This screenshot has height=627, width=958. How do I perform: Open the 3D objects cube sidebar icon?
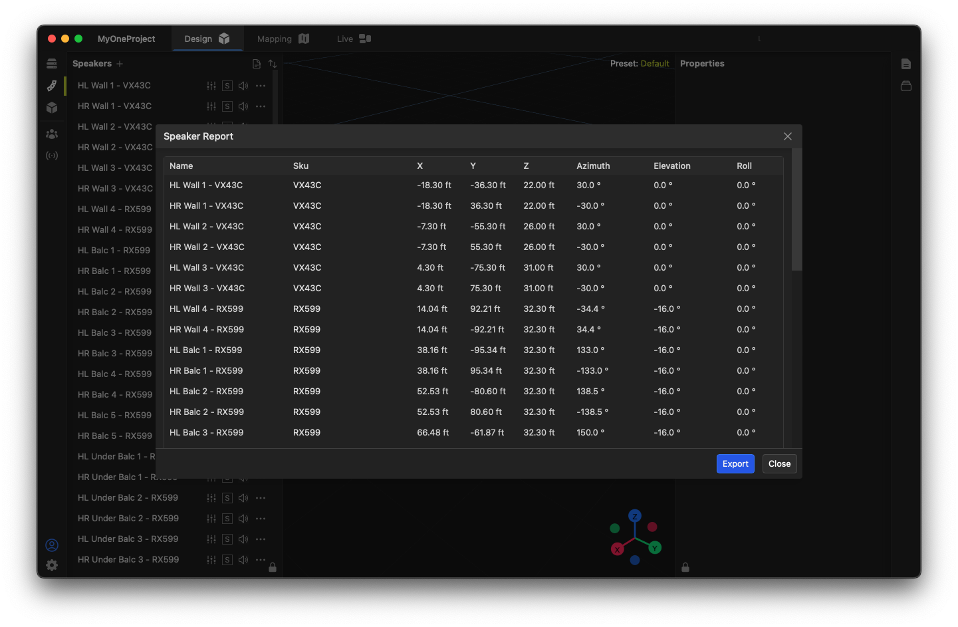[x=52, y=108]
